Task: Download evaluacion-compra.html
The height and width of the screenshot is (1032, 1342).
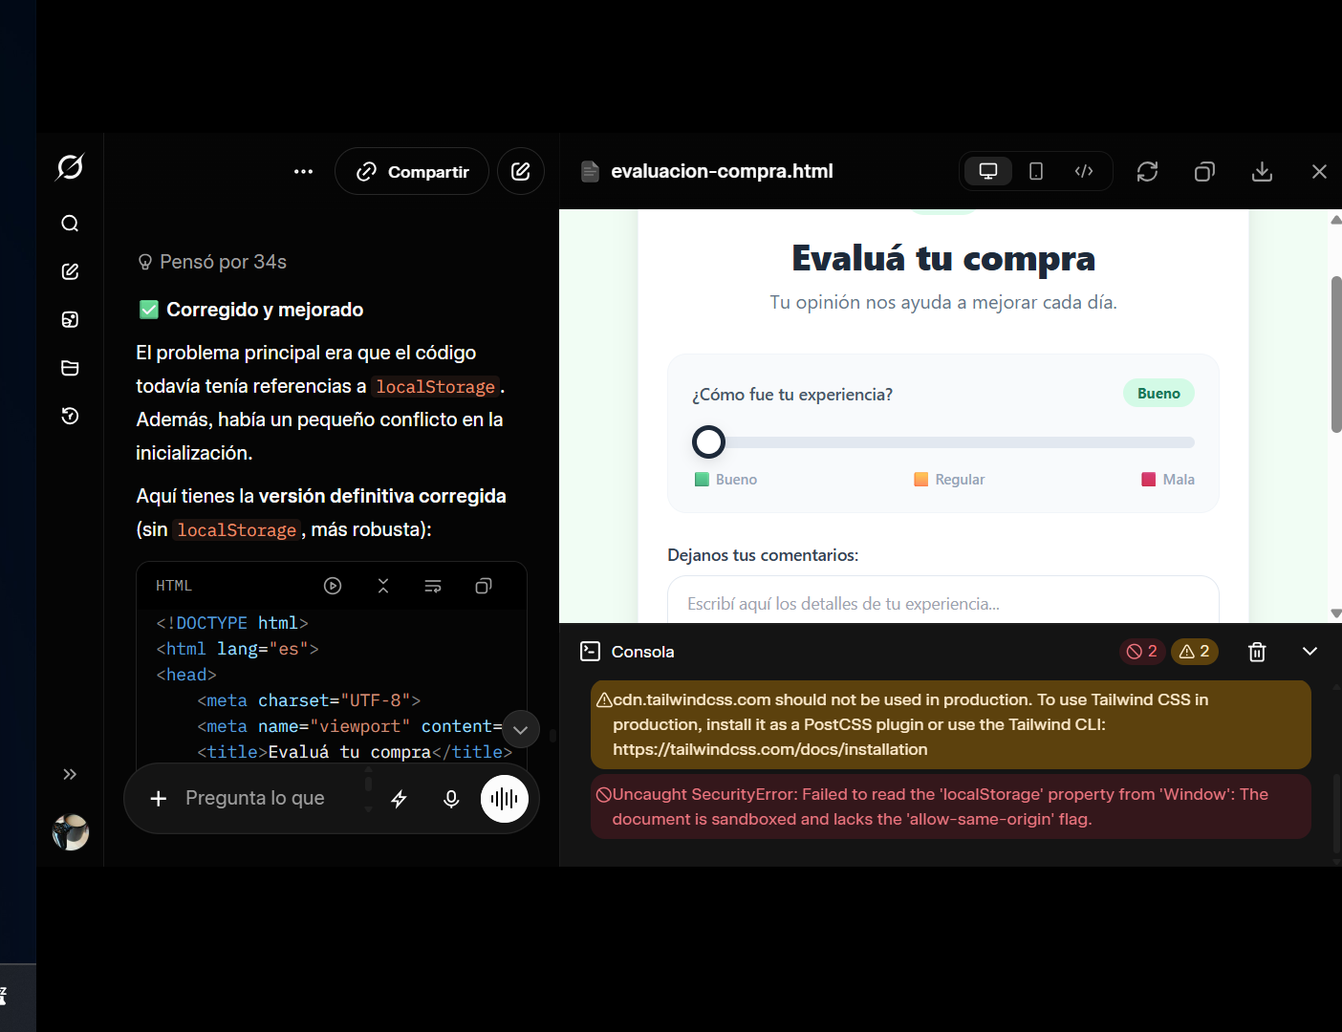Action: [x=1262, y=172]
